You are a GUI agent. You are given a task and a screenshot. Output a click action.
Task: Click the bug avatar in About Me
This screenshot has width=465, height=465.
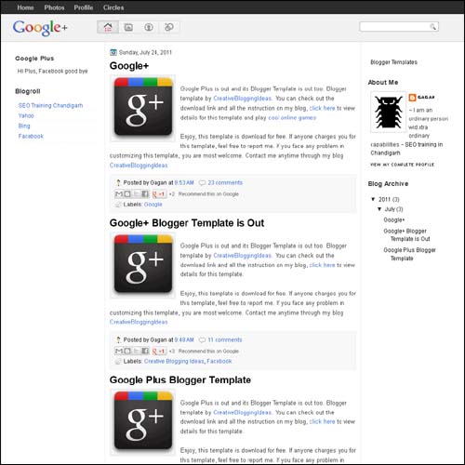point(388,112)
